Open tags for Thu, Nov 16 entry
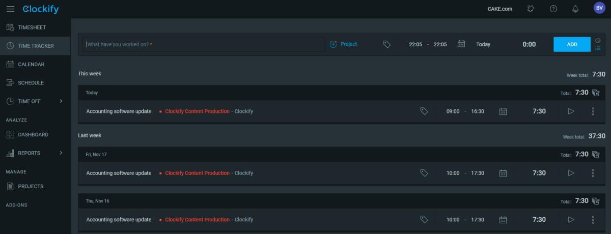 (424, 219)
